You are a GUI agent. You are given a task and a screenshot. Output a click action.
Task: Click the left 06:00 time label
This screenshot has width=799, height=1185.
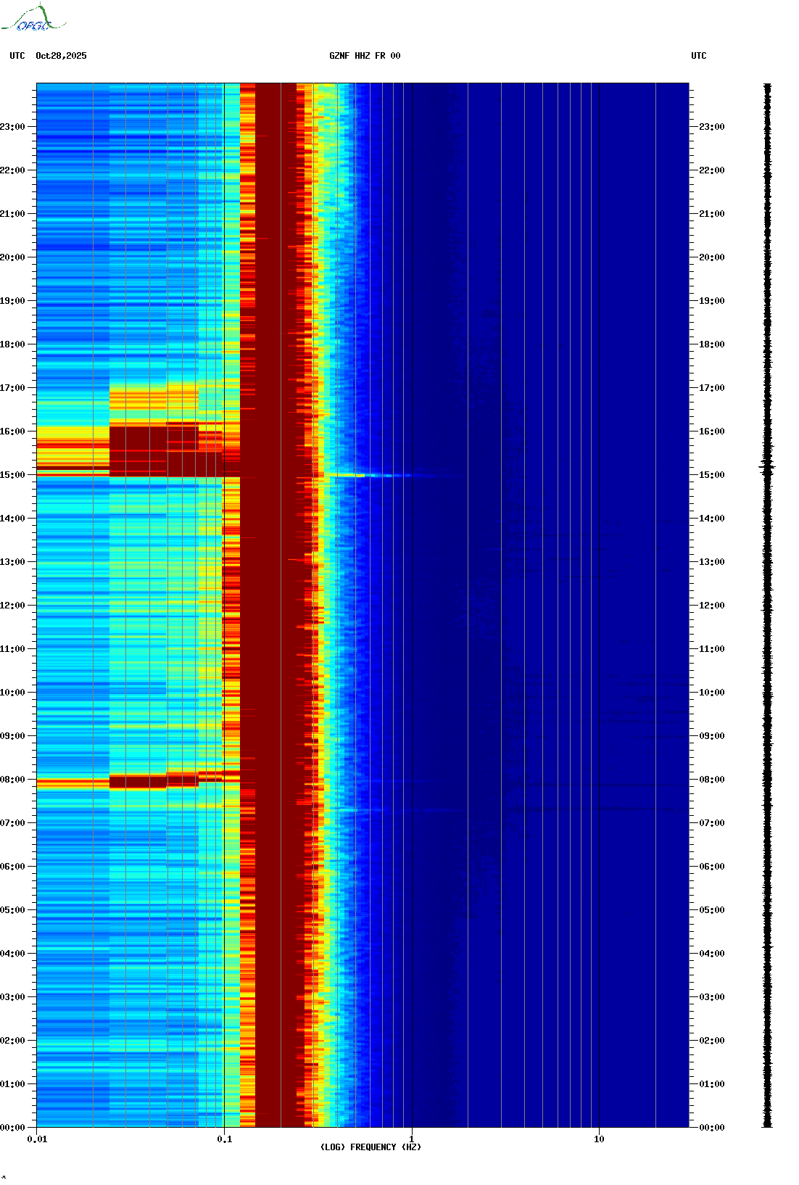[12, 867]
